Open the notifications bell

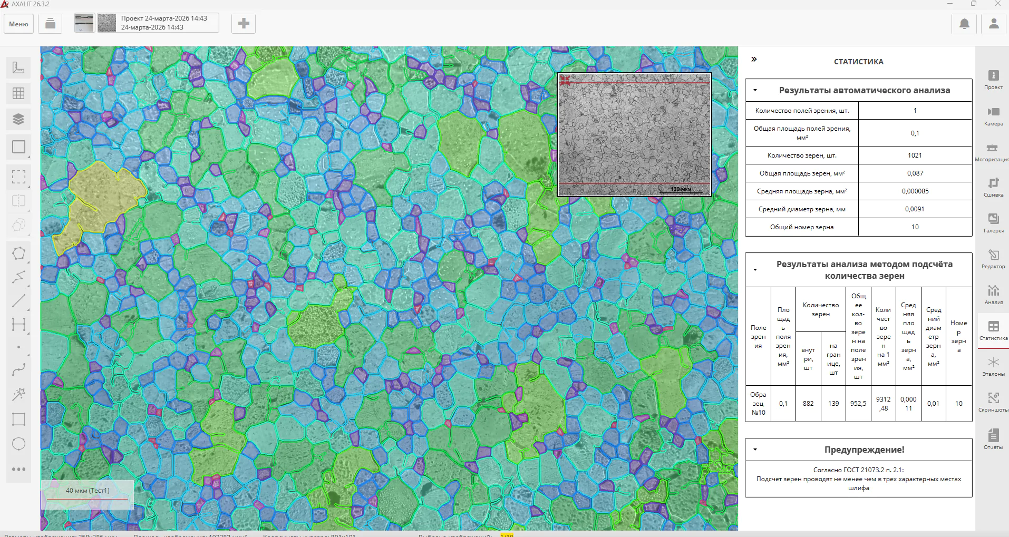click(x=964, y=24)
